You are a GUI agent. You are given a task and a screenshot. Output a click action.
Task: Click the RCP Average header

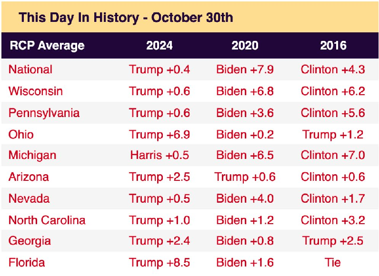[x=47, y=46]
